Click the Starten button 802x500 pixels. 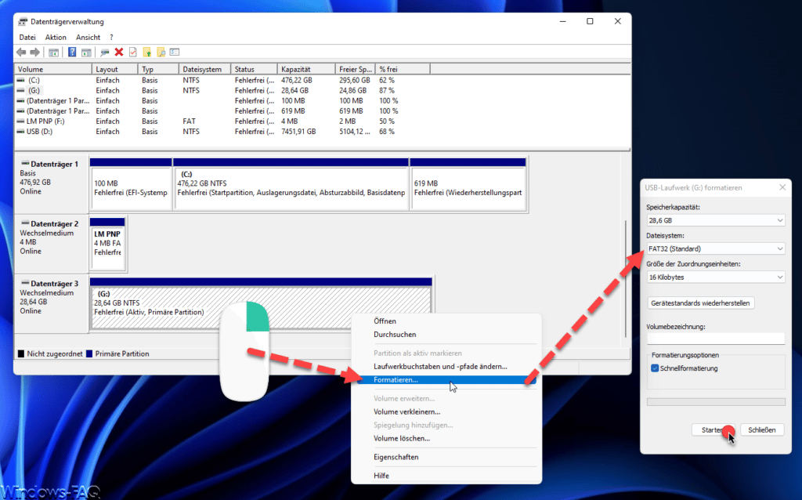tap(713, 430)
